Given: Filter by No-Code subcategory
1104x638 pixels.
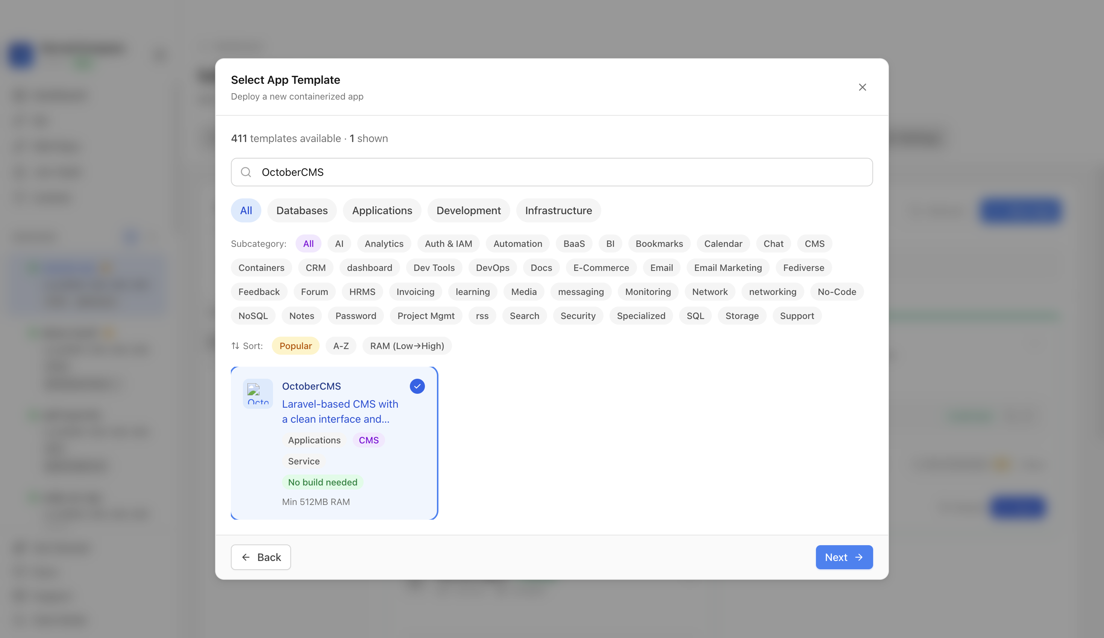Looking at the screenshot, I should pyautogui.click(x=837, y=292).
